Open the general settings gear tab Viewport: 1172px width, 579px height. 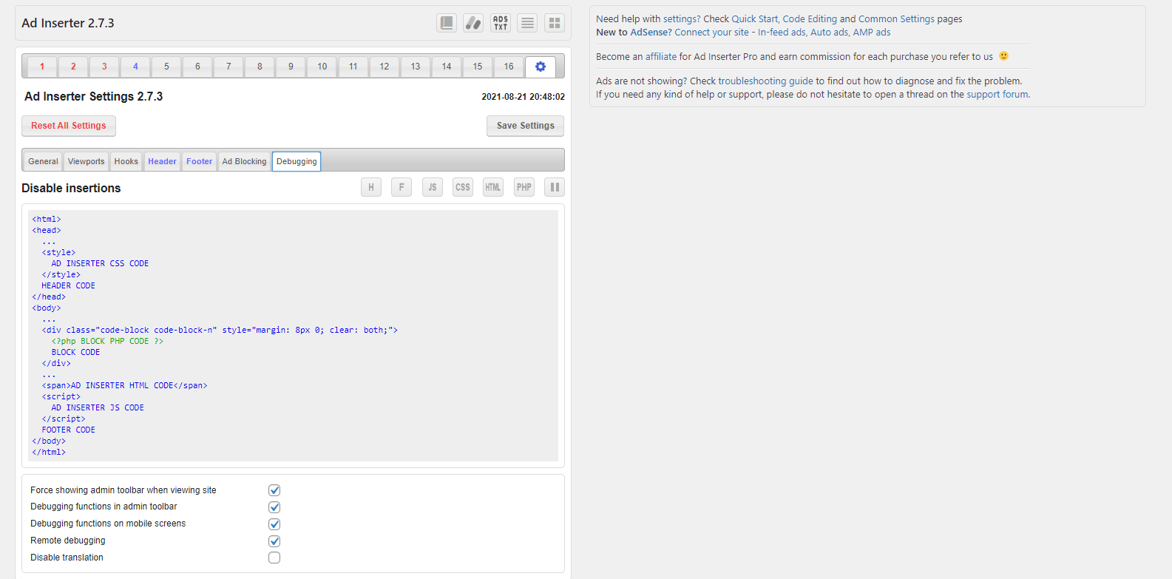(541, 67)
